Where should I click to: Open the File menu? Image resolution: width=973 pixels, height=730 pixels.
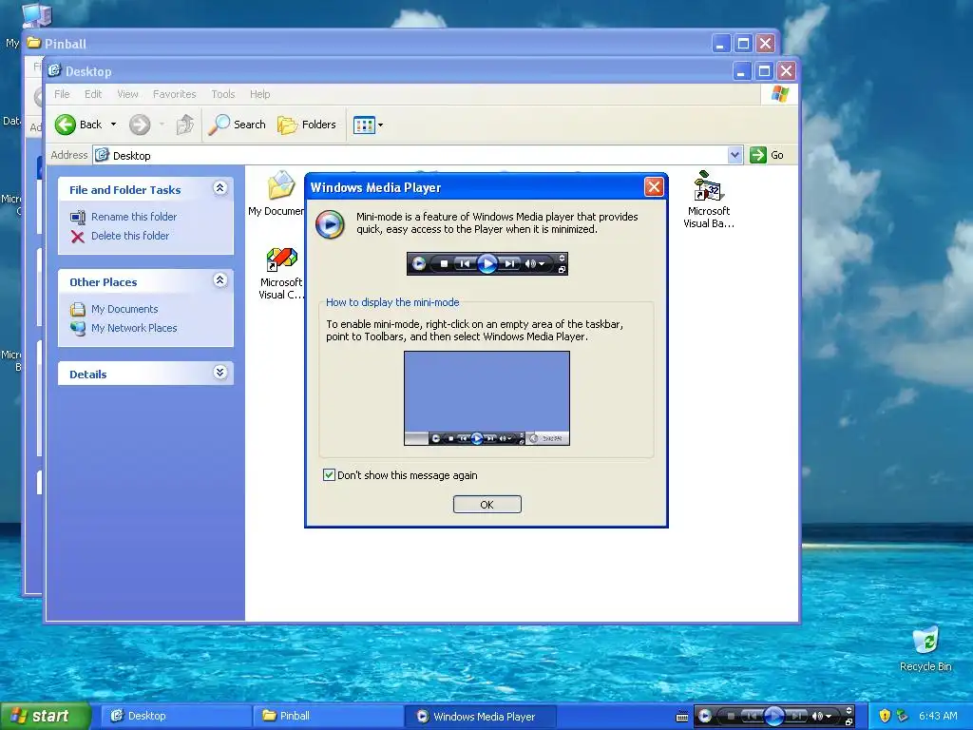62,94
